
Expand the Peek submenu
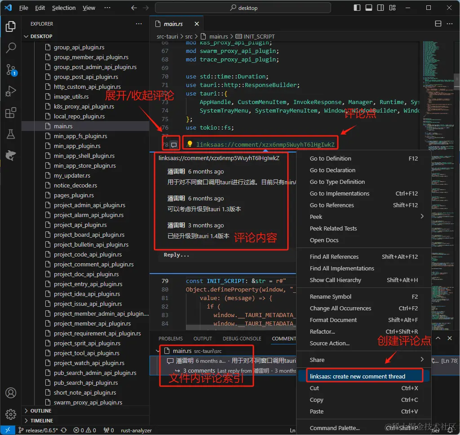(x=364, y=217)
